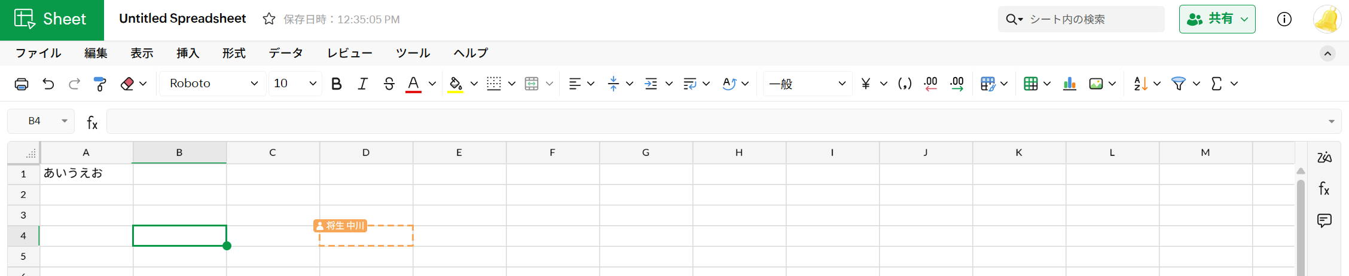Toggle strikethrough formatting
This screenshot has width=1349, height=276.
(389, 84)
